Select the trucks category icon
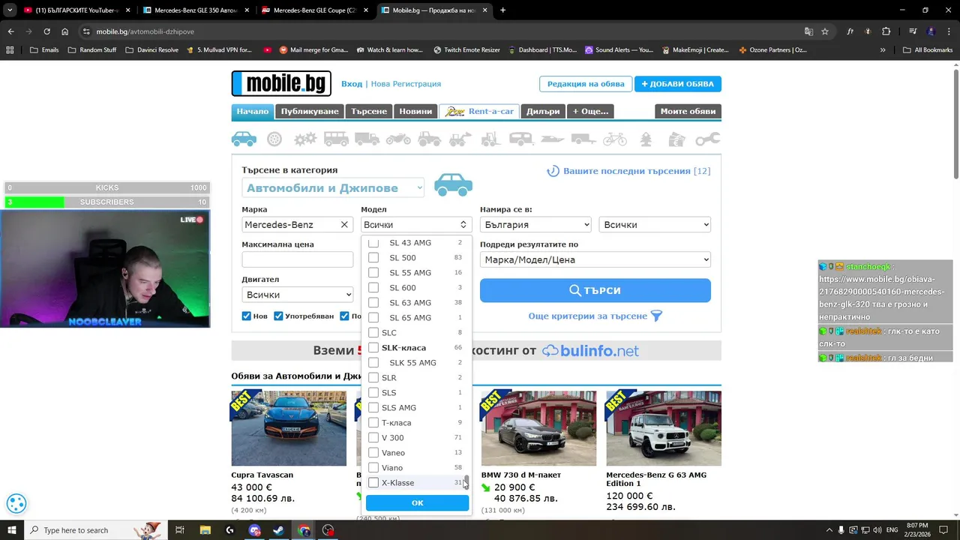 coord(367,139)
